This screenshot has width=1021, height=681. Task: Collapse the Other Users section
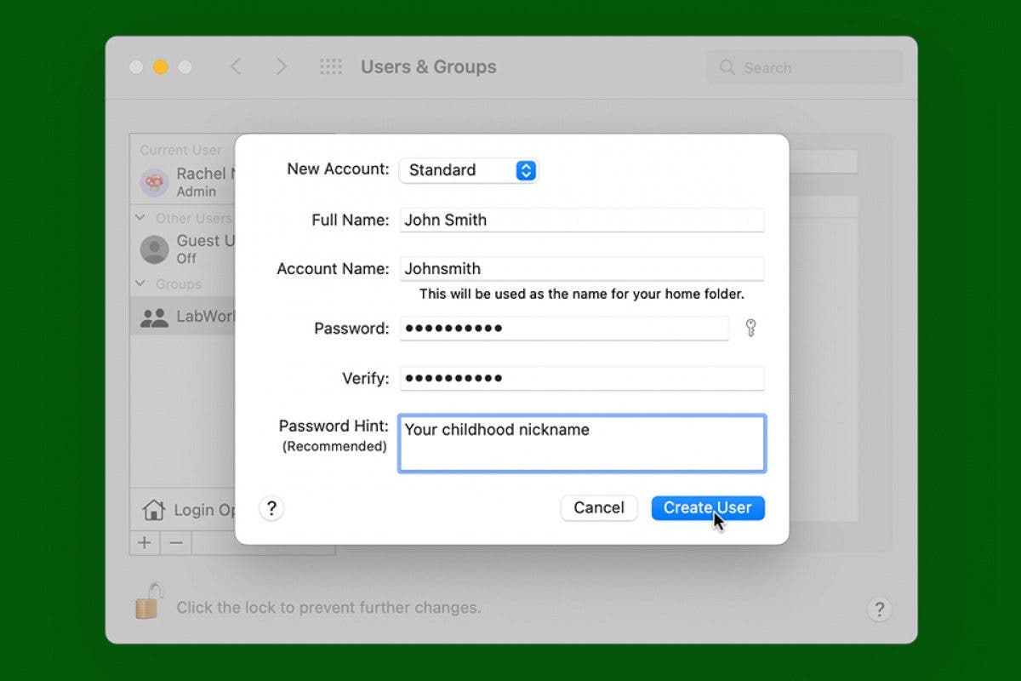pos(140,218)
